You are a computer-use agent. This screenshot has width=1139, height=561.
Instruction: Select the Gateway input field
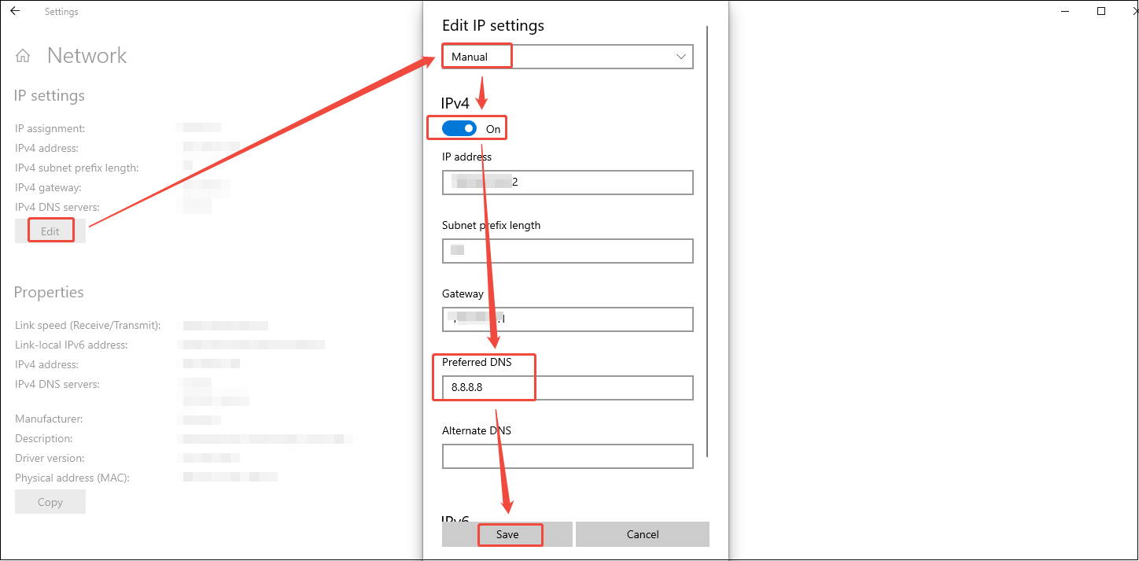click(566, 319)
